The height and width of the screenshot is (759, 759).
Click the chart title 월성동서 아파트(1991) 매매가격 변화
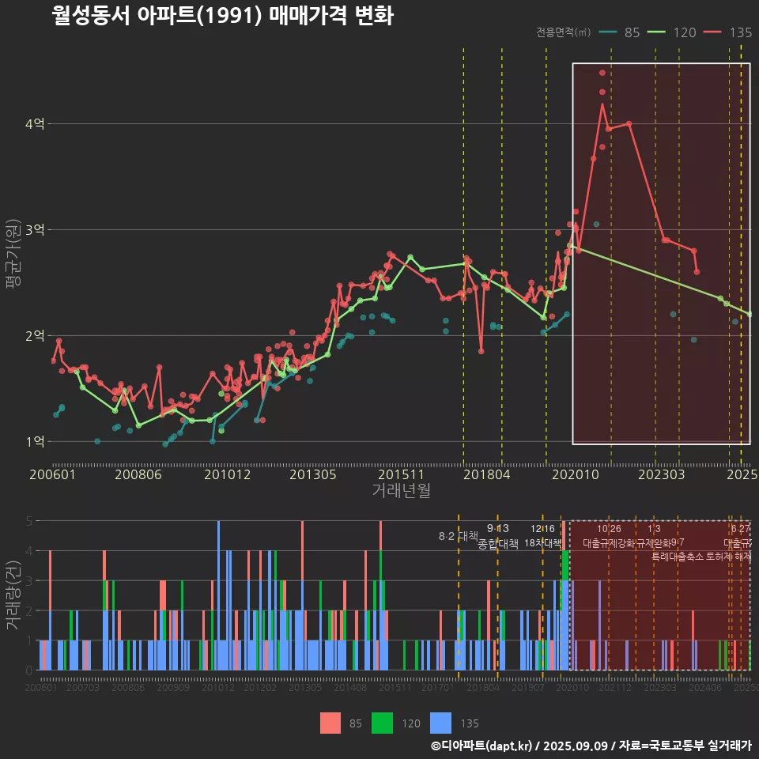click(x=222, y=16)
